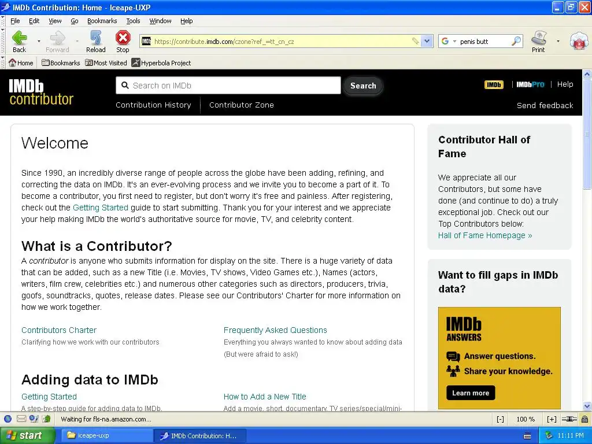Open the View menu
Screen dimensions: 592x444
tap(55, 21)
